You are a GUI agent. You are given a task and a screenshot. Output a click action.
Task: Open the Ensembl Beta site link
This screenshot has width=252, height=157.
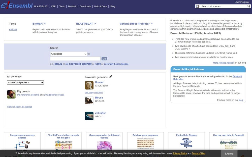click(237, 76)
